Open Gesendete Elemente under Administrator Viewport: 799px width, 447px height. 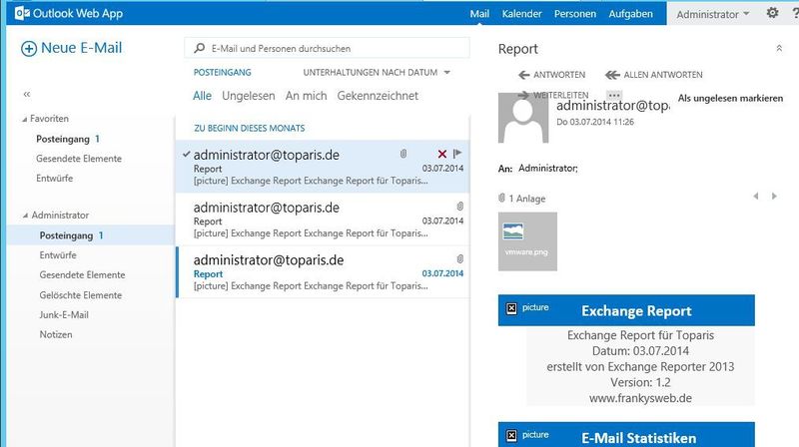point(82,275)
